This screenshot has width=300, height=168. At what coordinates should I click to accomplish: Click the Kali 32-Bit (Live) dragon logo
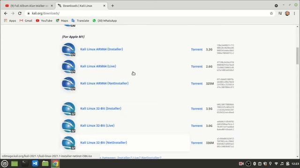coord(68,126)
